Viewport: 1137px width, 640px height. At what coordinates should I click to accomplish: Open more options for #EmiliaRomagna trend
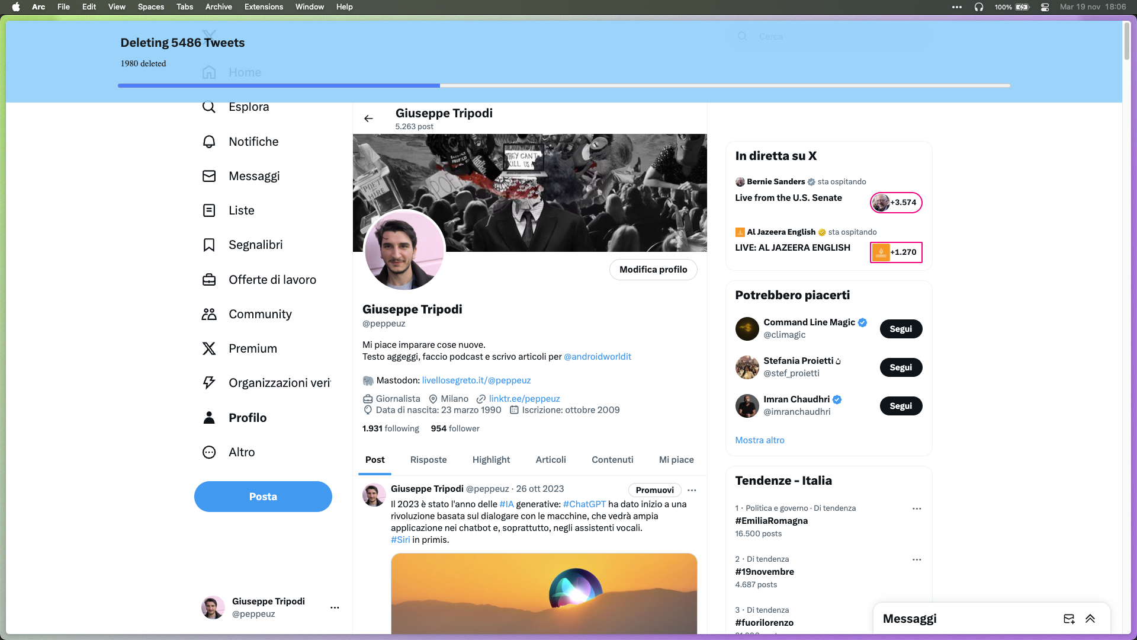click(917, 508)
